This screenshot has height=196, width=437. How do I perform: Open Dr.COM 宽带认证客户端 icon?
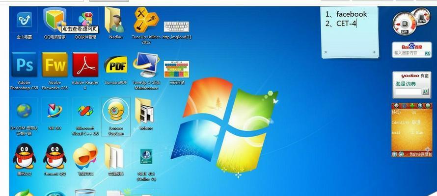click(24, 111)
